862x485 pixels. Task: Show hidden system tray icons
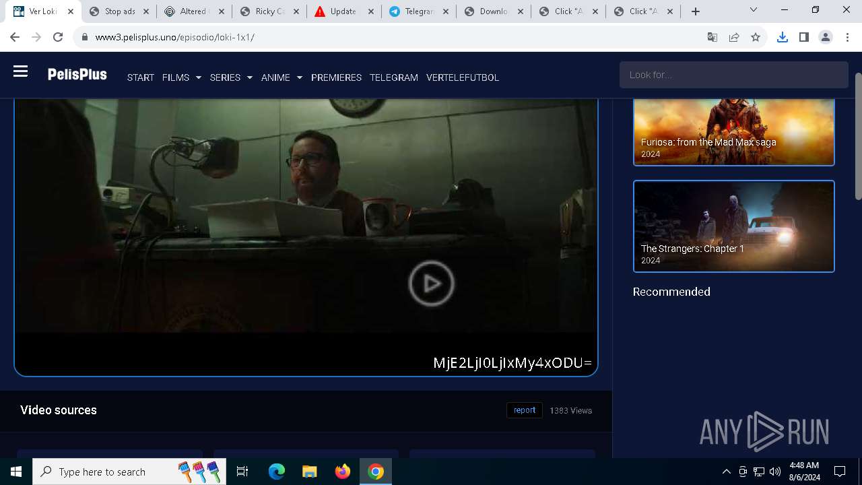click(x=726, y=472)
